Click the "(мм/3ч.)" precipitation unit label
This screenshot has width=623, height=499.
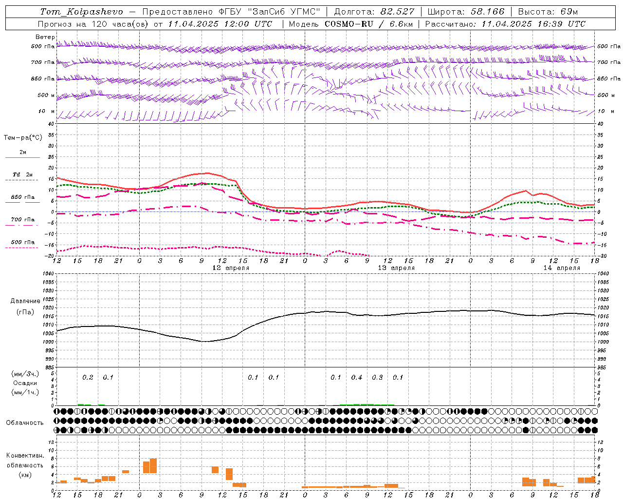(25, 374)
